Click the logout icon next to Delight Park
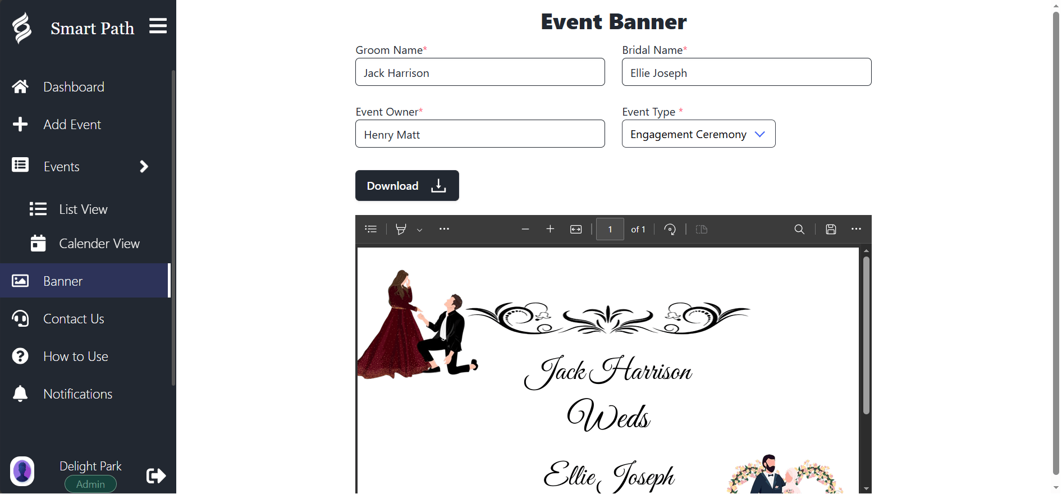This screenshot has height=494, width=1062. coord(155,475)
